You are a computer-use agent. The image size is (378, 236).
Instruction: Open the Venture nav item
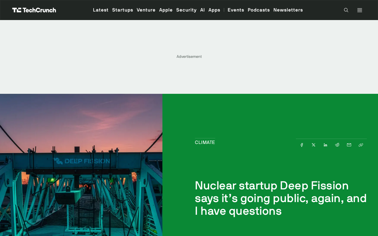[146, 10]
